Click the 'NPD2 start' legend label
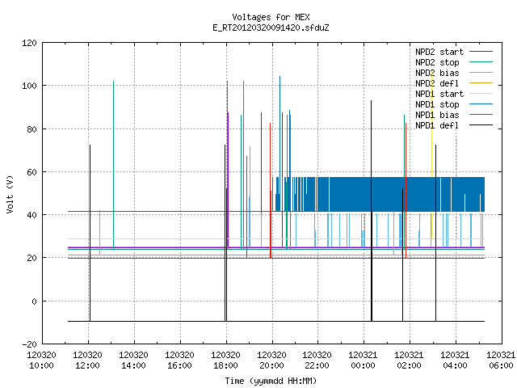This screenshot has width=517, height=388. (x=439, y=52)
